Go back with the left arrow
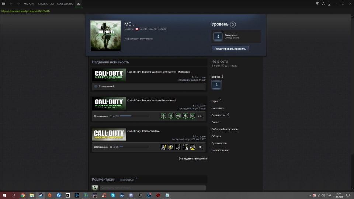The width and height of the screenshot is (354, 199). 11,4
